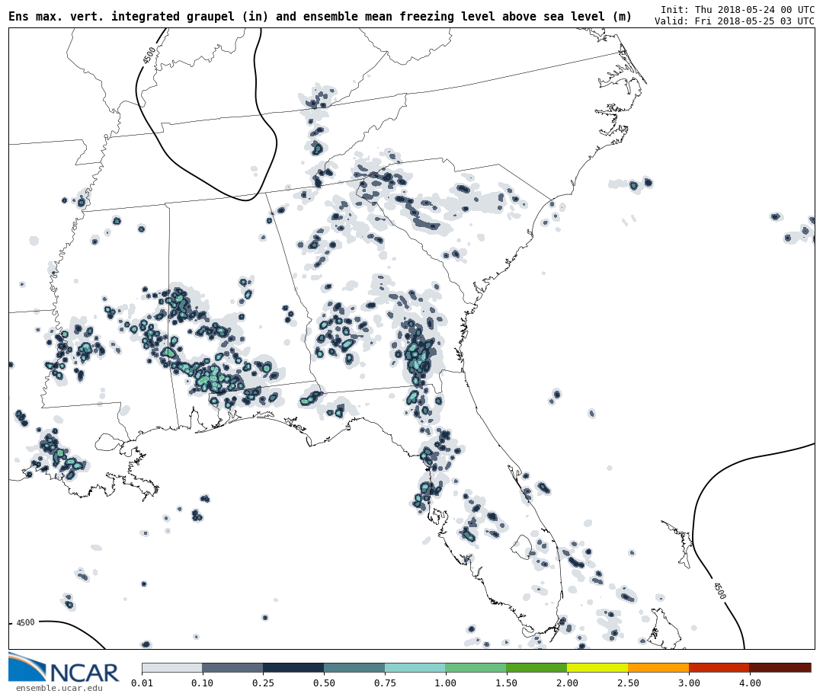The image size is (823, 697).
Task: Click the slate 0.10–0.25 colorbar segment
Action: pyautogui.click(x=232, y=667)
